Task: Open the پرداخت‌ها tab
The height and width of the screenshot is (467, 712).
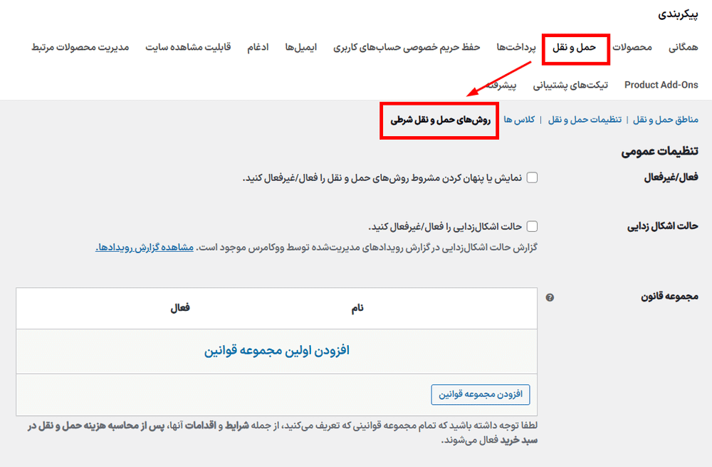Action: pyautogui.click(x=515, y=47)
